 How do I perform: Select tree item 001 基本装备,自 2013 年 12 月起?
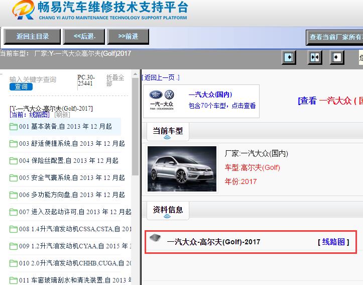pyautogui.click(x=65, y=127)
